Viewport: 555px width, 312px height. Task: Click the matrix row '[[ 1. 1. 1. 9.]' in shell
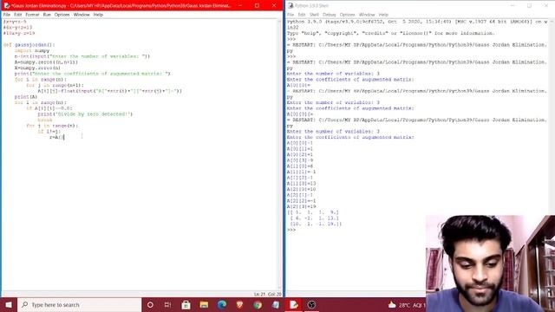313,211
